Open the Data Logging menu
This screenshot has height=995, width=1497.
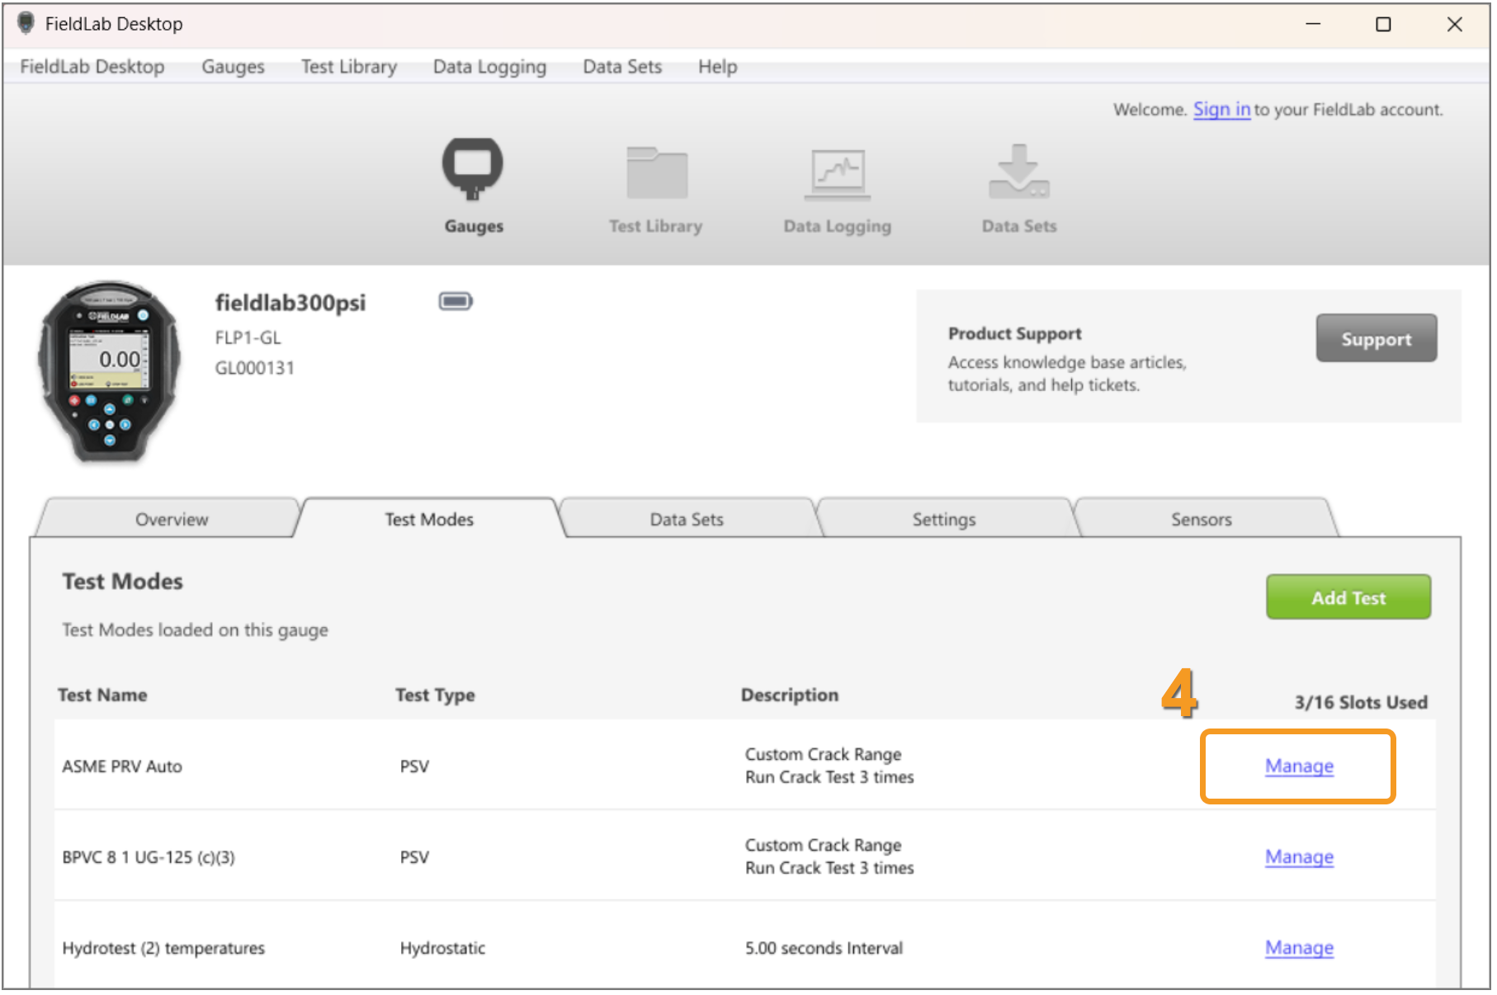[490, 67]
